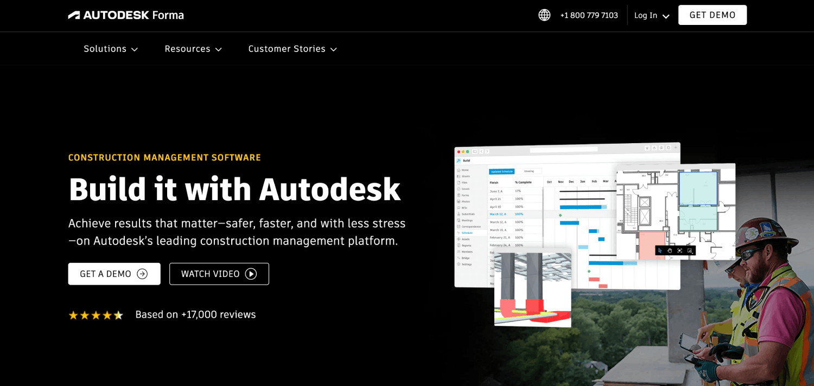The height and width of the screenshot is (386, 814).
Task: Click the floor plan drawing image
Action: coord(676,212)
